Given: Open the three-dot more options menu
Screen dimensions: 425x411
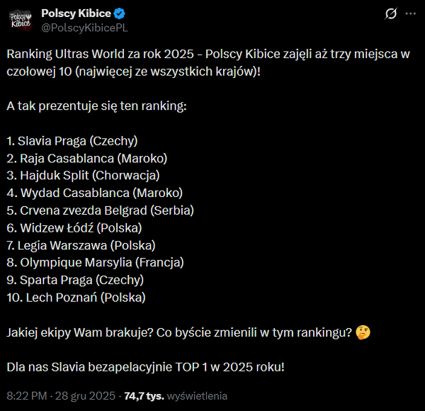Looking at the screenshot, I should point(410,13).
